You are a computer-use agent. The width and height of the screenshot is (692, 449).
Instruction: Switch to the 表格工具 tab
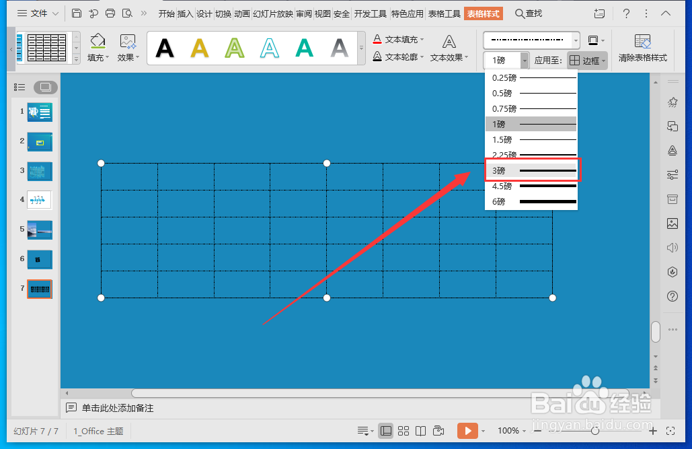445,13
